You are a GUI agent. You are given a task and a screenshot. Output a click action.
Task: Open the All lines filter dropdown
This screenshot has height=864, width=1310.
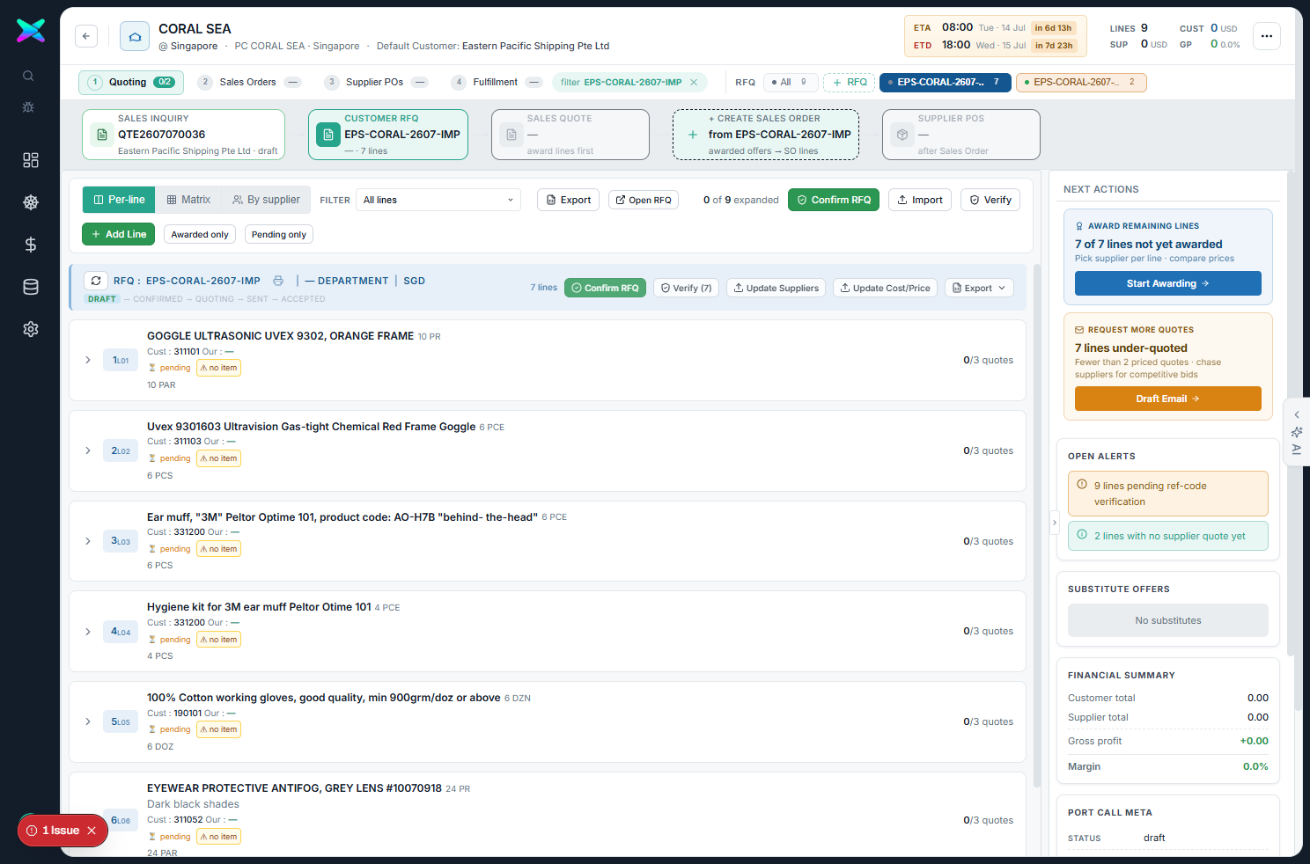click(438, 200)
